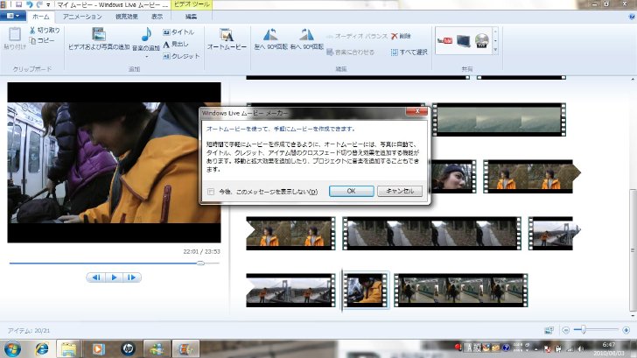
Task: Check 'don't show this message again'
Action: click(211, 192)
